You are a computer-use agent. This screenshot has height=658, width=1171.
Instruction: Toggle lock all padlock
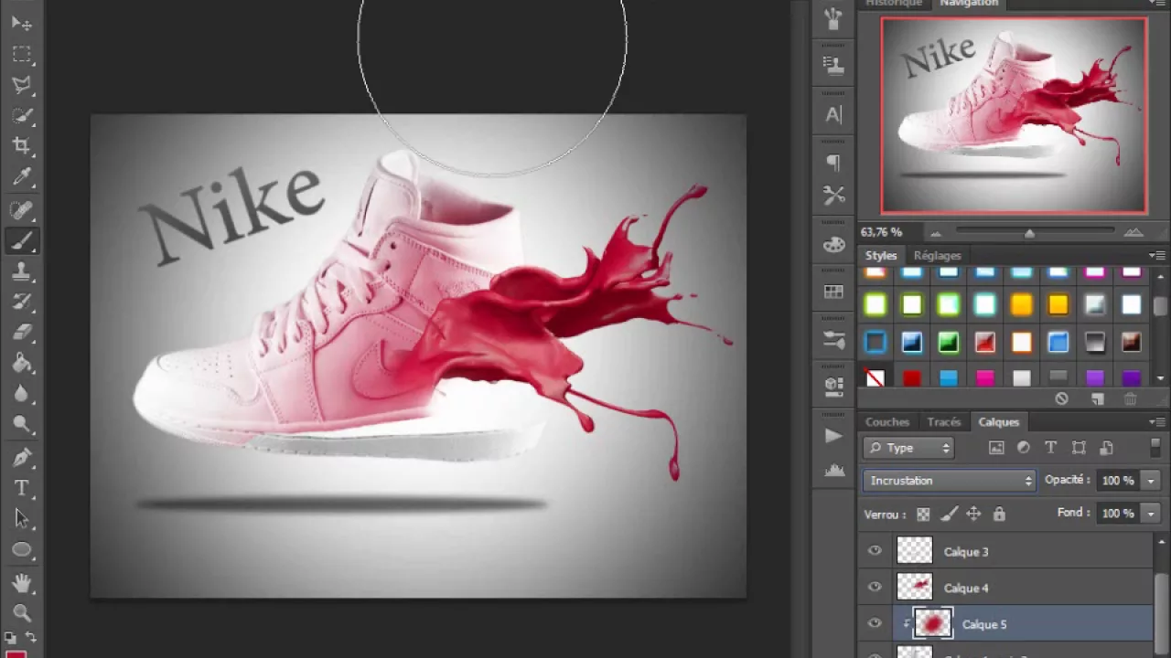tap(999, 515)
